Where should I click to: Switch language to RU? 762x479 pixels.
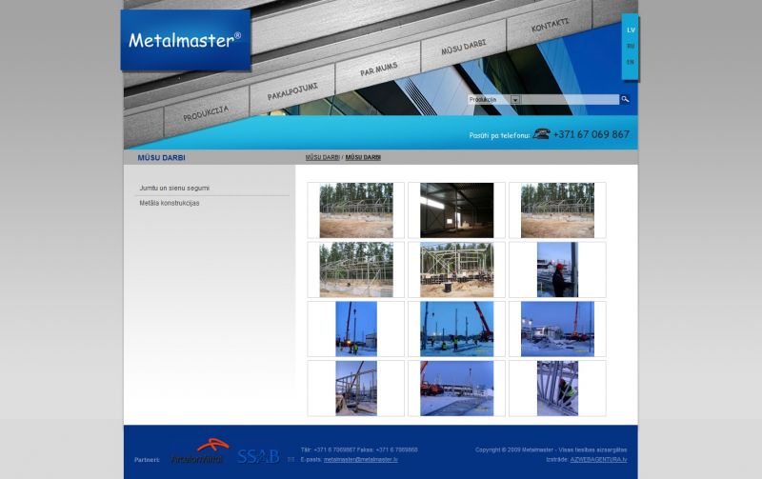click(x=631, y=46)
